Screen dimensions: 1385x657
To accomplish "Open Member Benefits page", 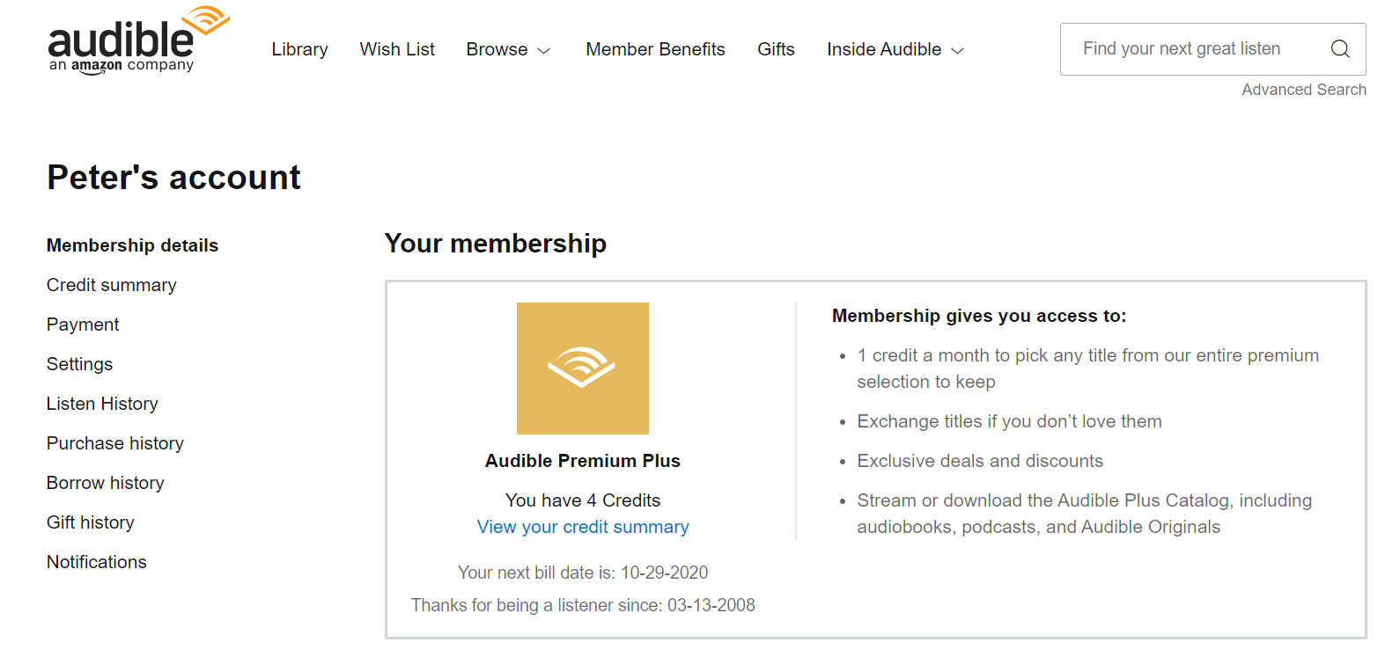I will pyautogui.click(x=655, y=50).
